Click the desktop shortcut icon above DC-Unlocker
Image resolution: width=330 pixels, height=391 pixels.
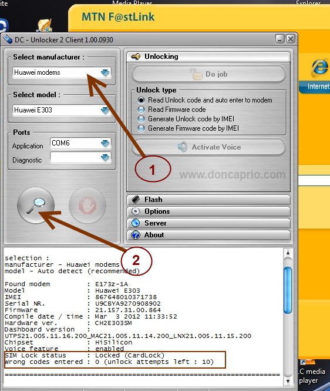tap(45, 25)
